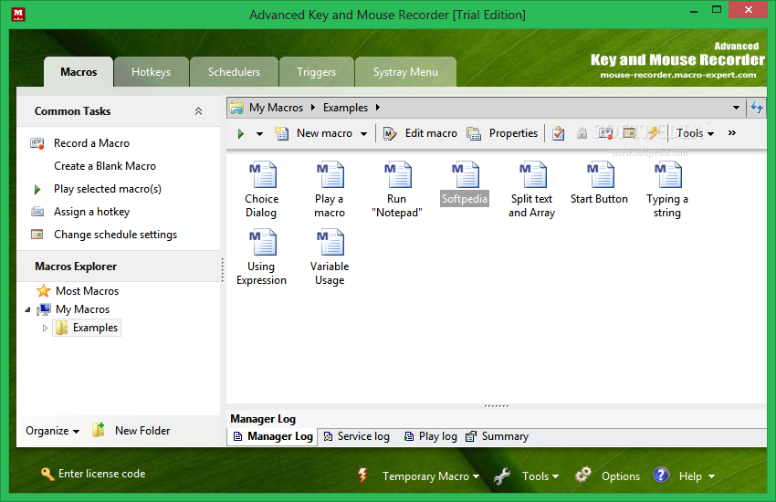776x502 pixels.
Task: Select the Play a macro file icon
Action: (x=330, y=174)
